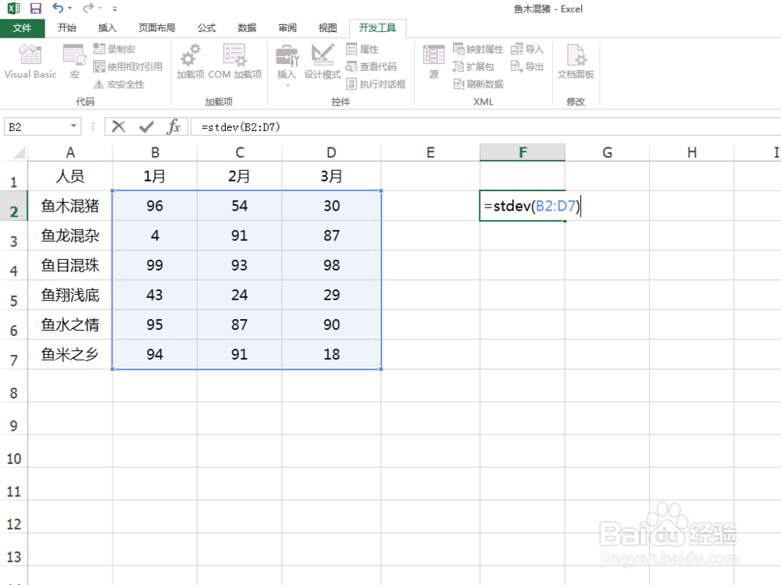The width and height of the screenshot is (781, 585).
Task: Click cell with value 99
Action: coord(155,265)
